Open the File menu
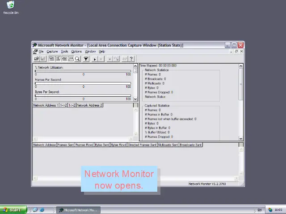The image size is (286, 214). 41,52
